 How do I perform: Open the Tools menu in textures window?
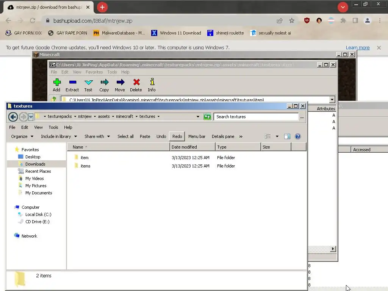pos(53,127)
